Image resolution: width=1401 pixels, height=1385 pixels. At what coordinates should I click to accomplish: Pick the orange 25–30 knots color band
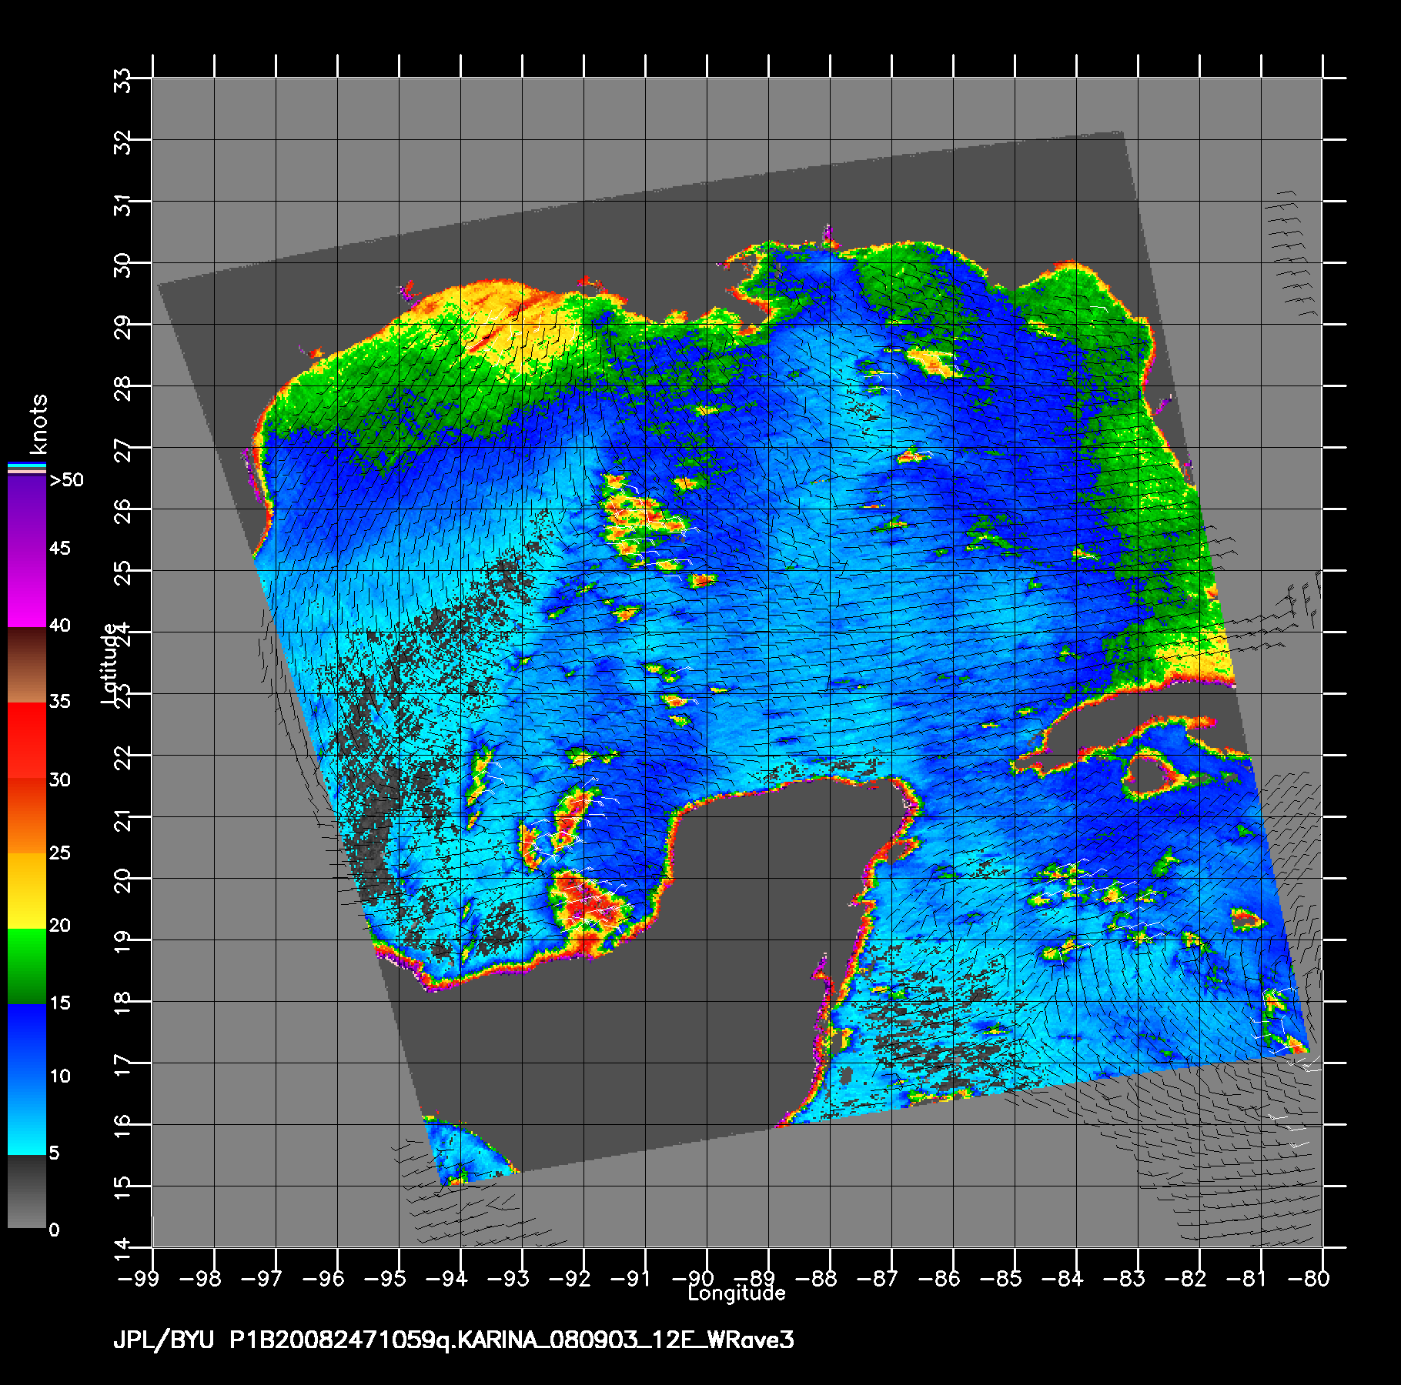pos(27,815)
